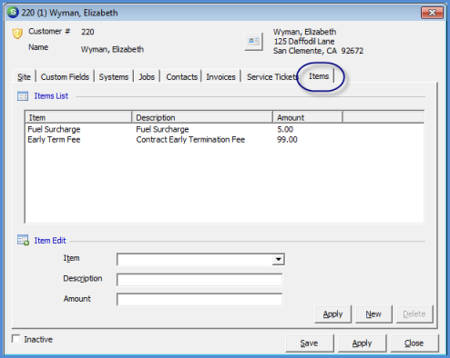Image resolution: width=450 pixels, height=358 pixels.
Task: Click the Close button at bottom
Action: click(x=414, y=343)
